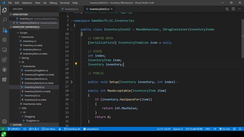Open the Manage gear menu
The width and height of the screenshot is (244, 137).
[4, 121]
